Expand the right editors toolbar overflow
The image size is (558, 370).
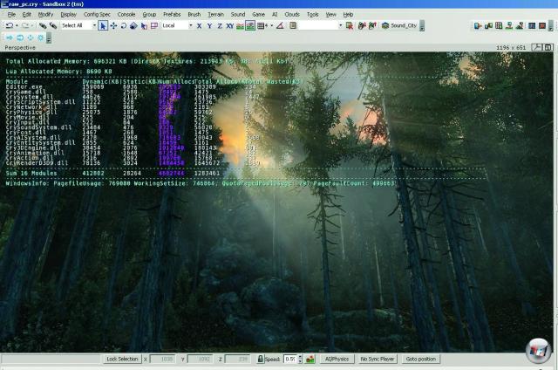pos(551,25)
